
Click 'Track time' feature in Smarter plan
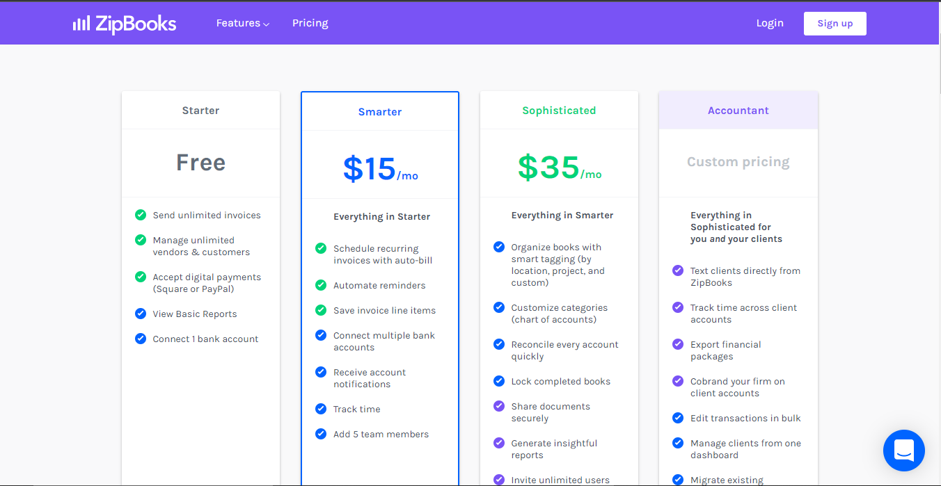pos(356,409)
